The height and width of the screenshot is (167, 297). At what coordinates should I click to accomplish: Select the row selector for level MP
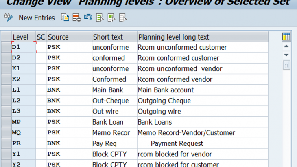point(6,122)
